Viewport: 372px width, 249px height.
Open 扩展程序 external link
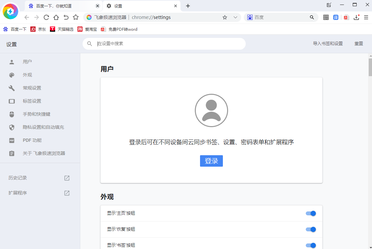(x=67, y=193)
